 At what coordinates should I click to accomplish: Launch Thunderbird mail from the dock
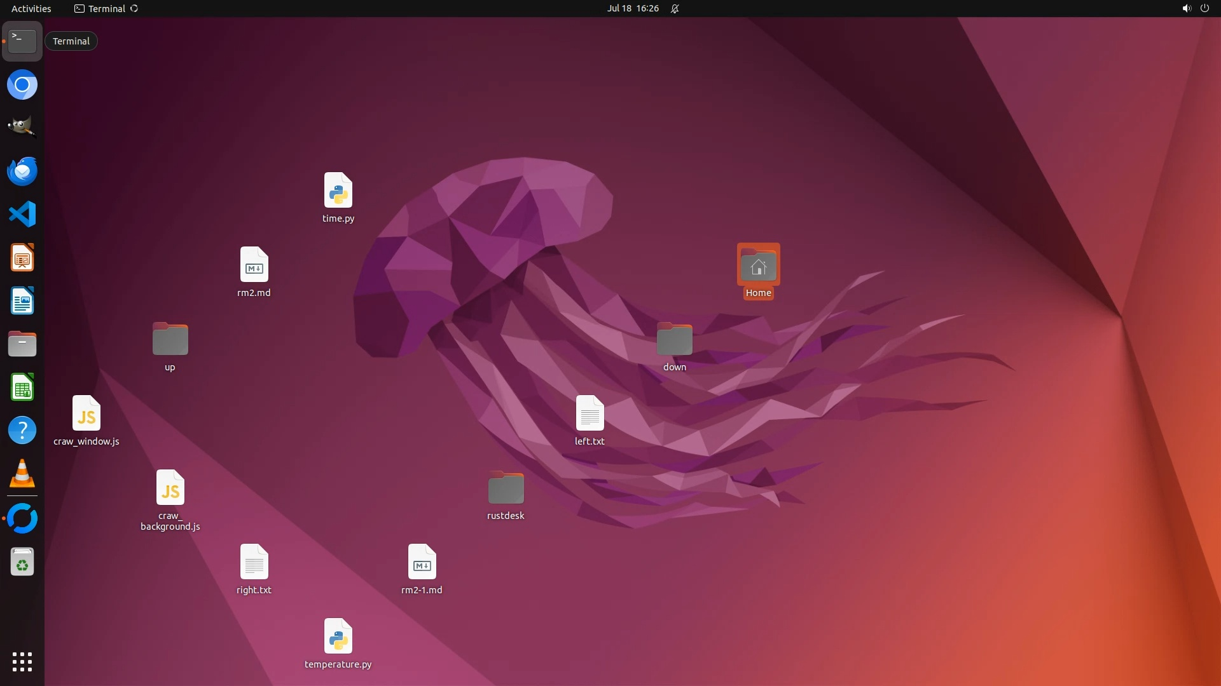pos(22,171)
